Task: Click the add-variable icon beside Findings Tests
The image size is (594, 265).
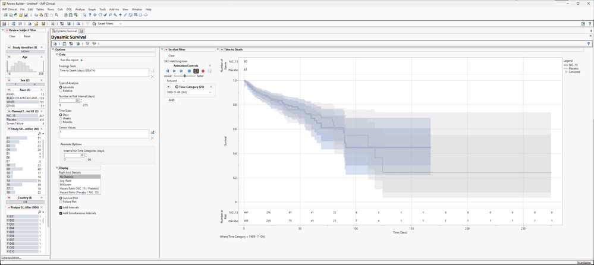Action: click(153, 71)
